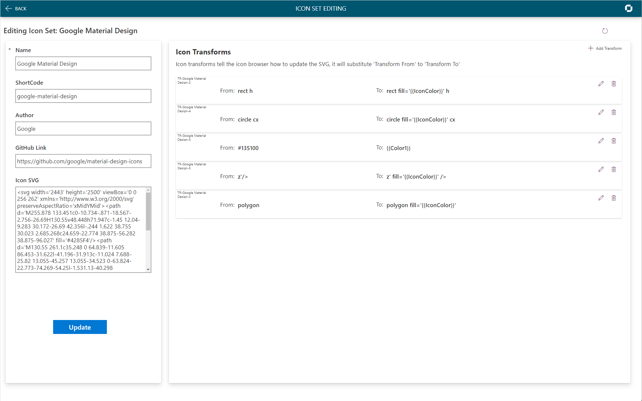The width and height of the screenshot is (642, 401).
Task: Click the save icon in the header bar
Action: click(629, 8)
